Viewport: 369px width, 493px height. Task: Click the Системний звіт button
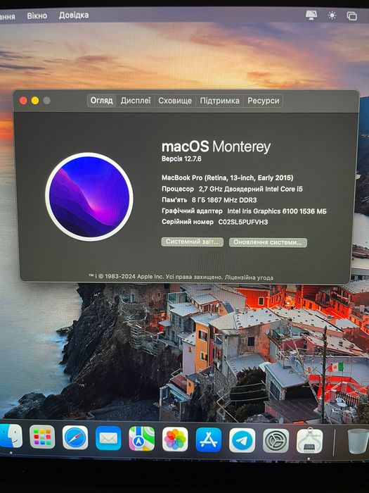(193, 242)
